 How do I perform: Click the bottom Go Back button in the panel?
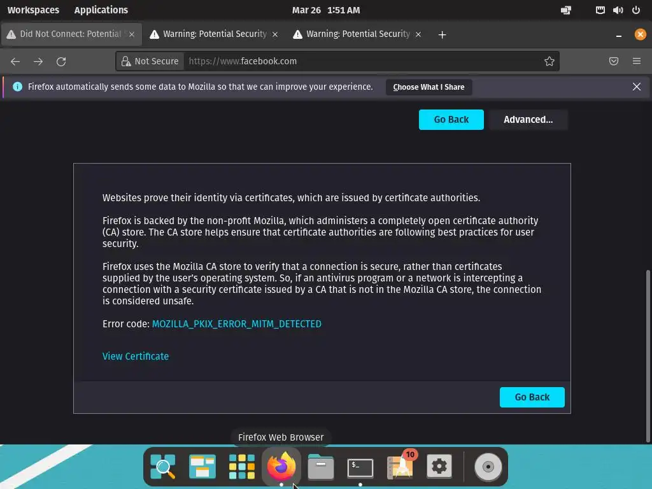[x=532, y=397]
